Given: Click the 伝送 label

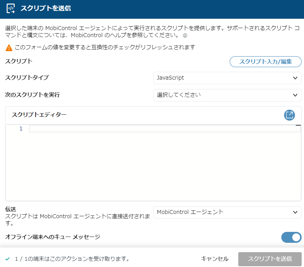Looking at the screenshot, I should pos(11,209).
